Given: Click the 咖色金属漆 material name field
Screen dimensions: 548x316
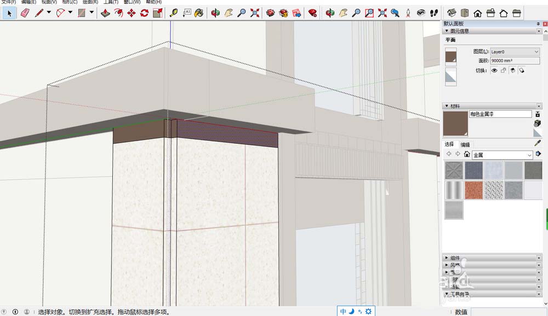Looking at the screenshot, I should coord(500,114).
